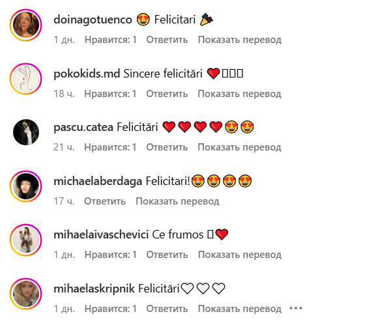Reply to michaelaberdaga's Felicitari comment
This screenshot has height=327, width=380.
pyautogui.click(x=105, y=201)
